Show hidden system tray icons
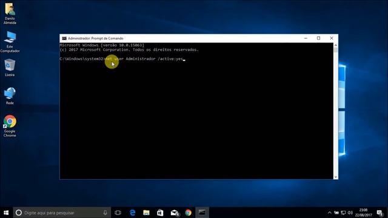The height and width of the screenshot is (218, 388). (329, 213)
